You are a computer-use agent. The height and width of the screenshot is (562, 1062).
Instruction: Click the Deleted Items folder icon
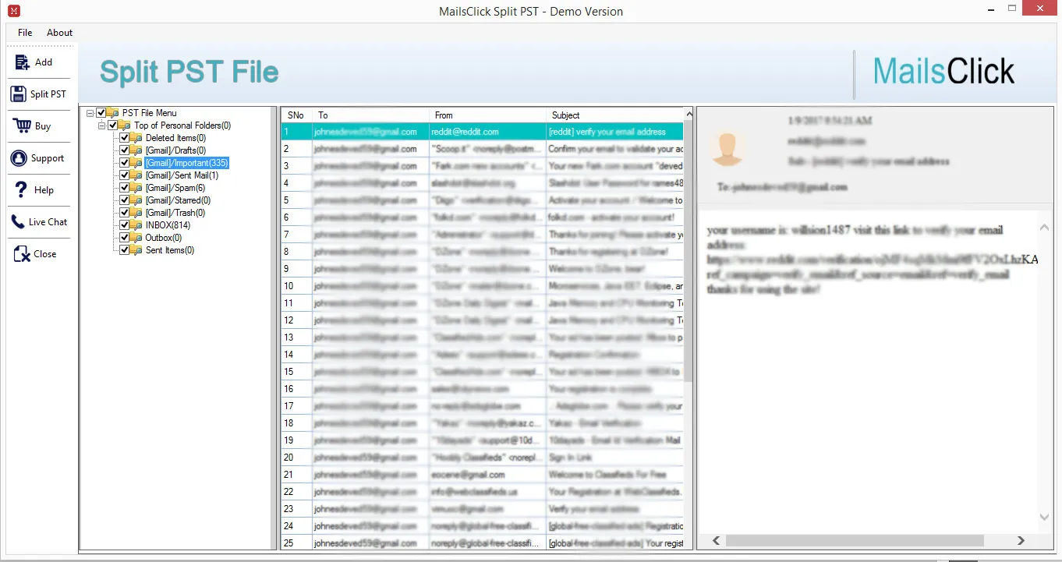(x=136, y=138)
